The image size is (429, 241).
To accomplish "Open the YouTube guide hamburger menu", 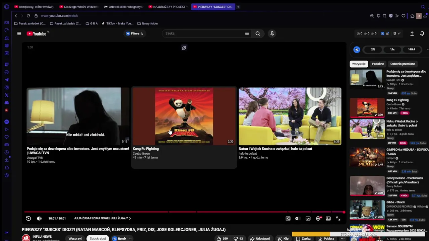I will coord(19,33).
